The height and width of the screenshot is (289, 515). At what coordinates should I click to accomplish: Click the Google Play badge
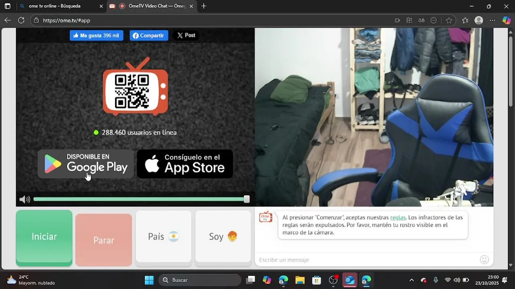pos(86,164)
